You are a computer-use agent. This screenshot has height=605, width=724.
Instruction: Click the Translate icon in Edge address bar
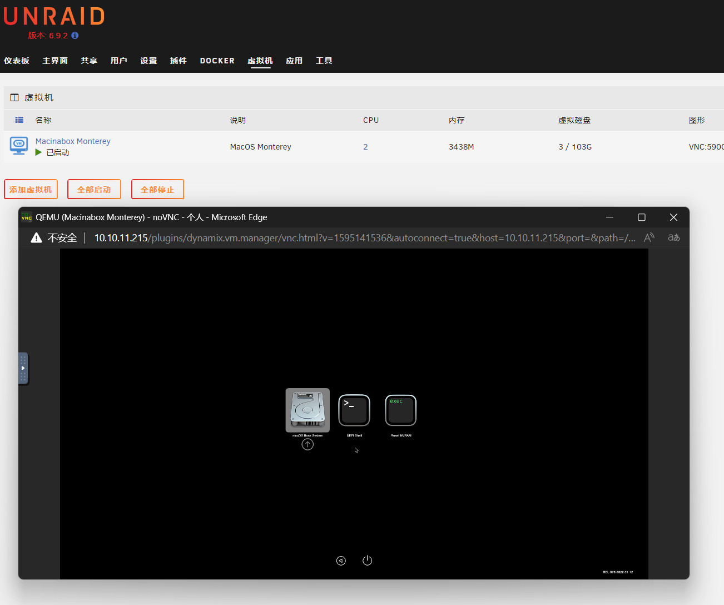pyautogui.click(x=673, y=237)
